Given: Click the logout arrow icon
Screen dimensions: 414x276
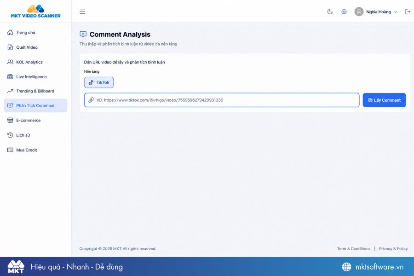Looking at the screenshot, I should coord(408,11).
